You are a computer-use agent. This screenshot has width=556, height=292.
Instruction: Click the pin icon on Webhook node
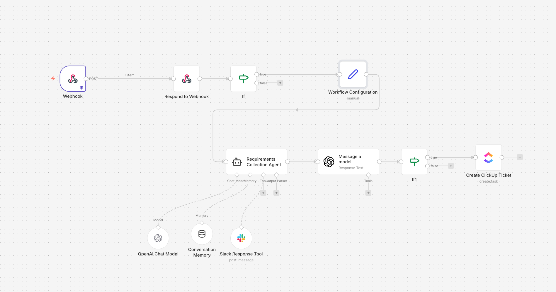81,87
